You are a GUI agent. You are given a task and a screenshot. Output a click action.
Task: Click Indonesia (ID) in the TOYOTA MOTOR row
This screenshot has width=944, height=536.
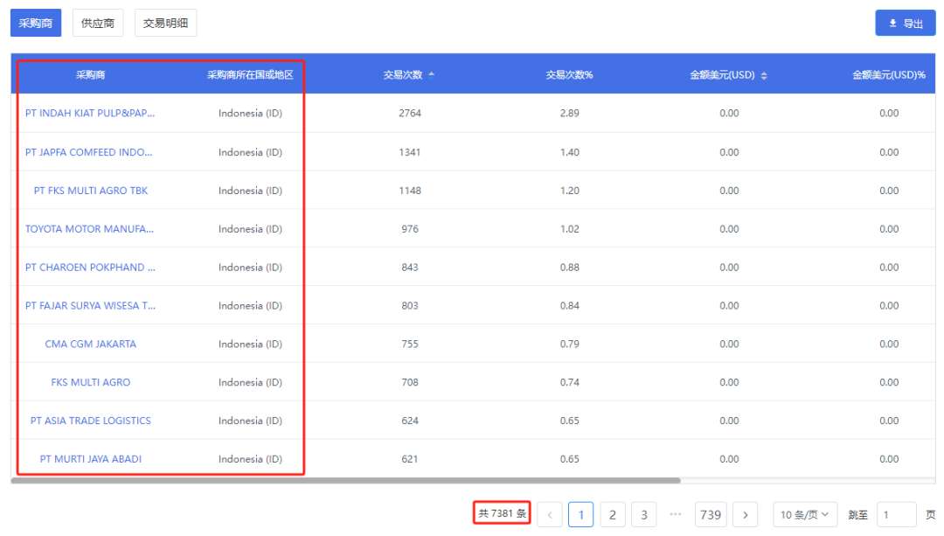[x=250, y=229]
